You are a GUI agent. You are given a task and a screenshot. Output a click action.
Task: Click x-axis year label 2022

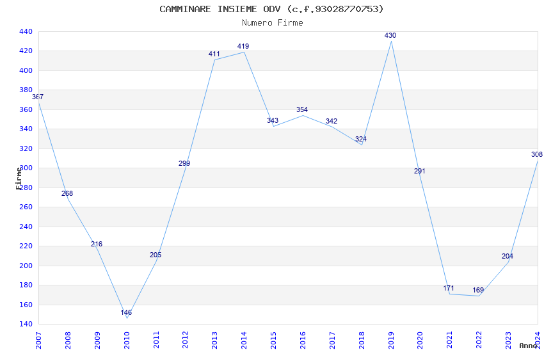[x=479, y=340]
